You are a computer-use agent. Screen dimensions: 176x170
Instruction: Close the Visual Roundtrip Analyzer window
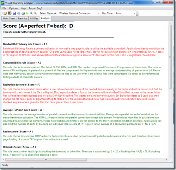pos(168,2)
